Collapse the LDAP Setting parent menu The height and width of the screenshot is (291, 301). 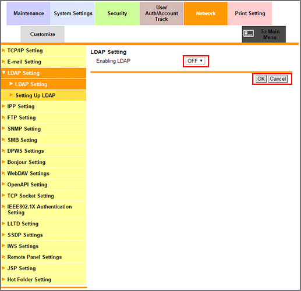point(44,73)
